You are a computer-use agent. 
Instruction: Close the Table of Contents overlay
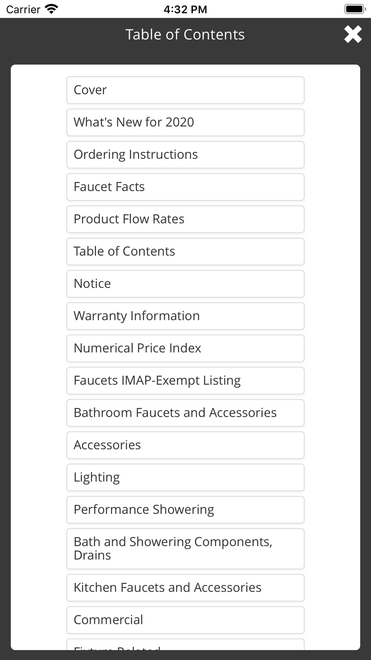pos(353,34)
